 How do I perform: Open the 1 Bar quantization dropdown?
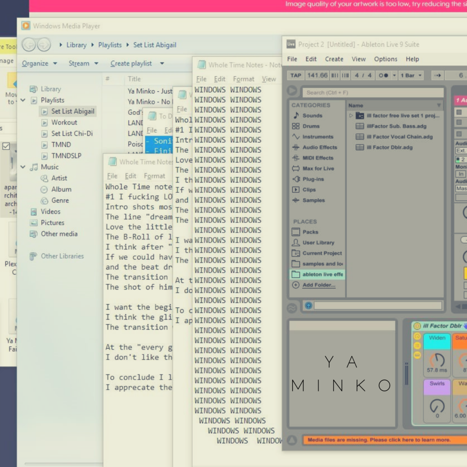[x=411, y=75]
